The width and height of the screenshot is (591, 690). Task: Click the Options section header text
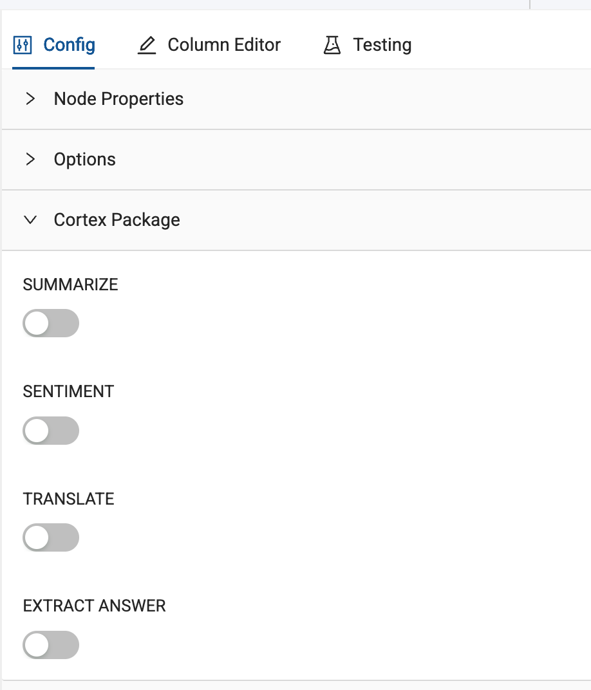pyautogui.click(x=84, y=160)
